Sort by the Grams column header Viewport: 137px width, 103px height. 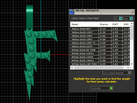click(x=105, y=24)
